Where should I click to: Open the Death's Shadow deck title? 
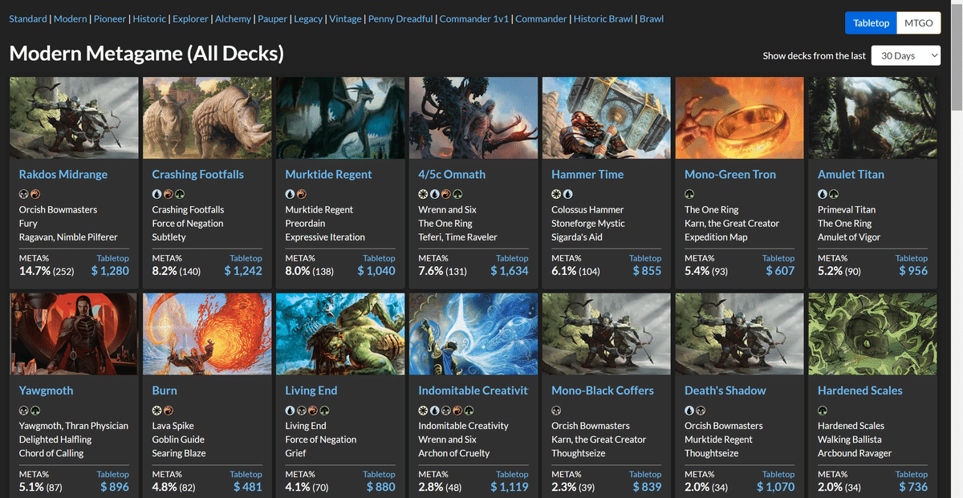click(725, 391)
